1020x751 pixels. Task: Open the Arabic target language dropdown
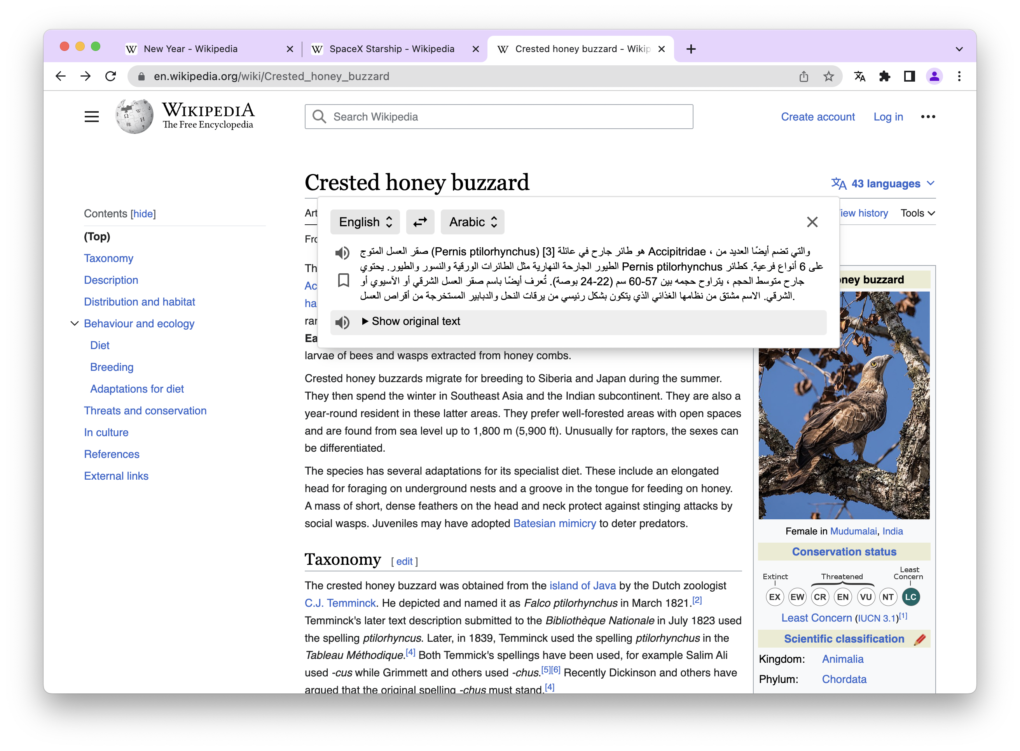click(472, 222)
